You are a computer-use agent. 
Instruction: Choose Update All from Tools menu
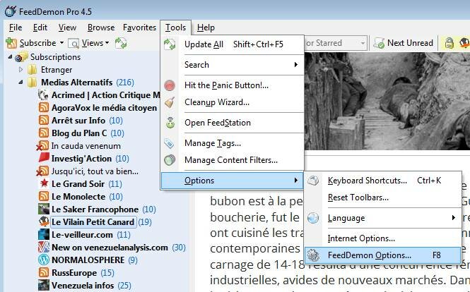point(233,44)
